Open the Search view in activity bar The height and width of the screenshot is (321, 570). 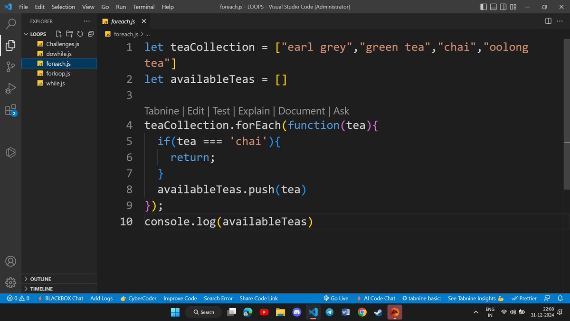10,23
